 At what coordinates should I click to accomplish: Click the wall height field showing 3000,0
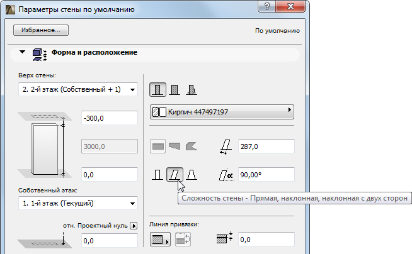coord(110,146)
